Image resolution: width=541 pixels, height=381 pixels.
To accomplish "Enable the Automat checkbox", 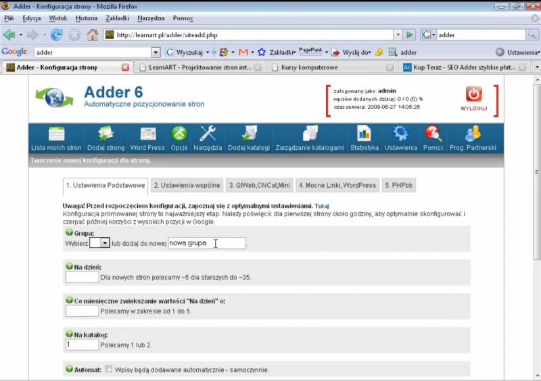I will pyautogui.click(x=109, y=370).
